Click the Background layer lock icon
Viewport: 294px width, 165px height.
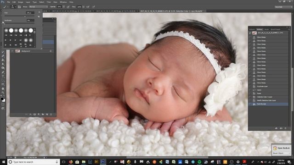pyautogui.click(x=51, y=51)
